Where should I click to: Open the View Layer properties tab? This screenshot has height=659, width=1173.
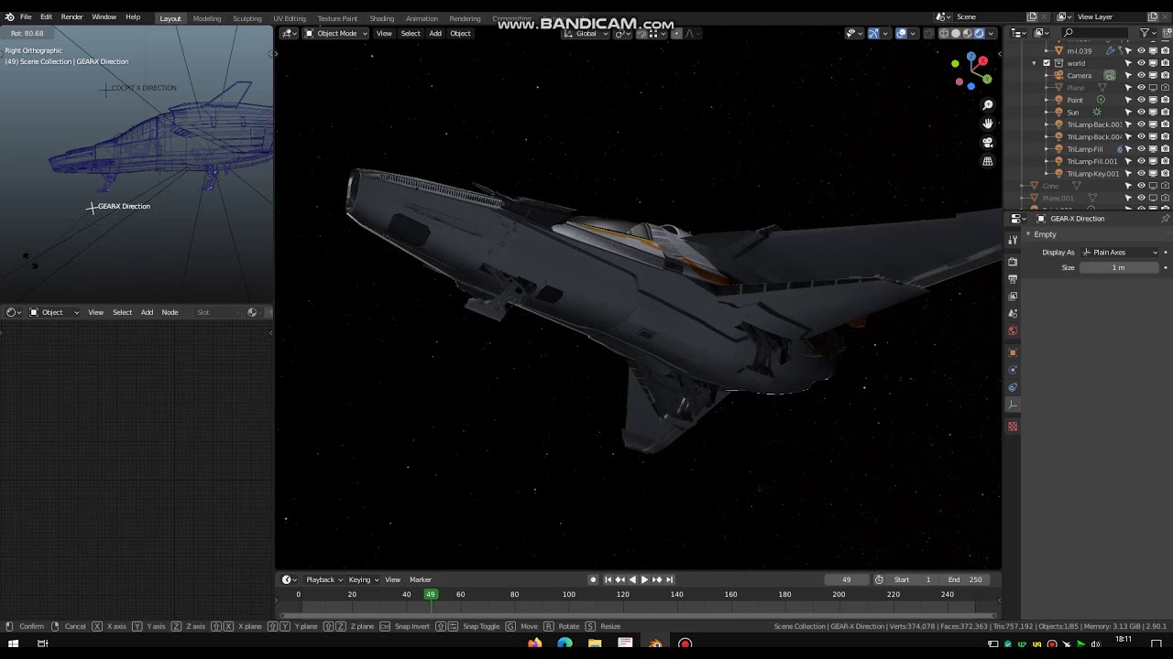[x=1013, y=297]
